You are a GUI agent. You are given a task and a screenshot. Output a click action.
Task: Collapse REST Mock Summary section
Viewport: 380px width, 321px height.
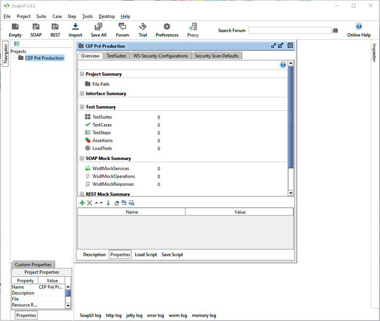coord(82,194)
